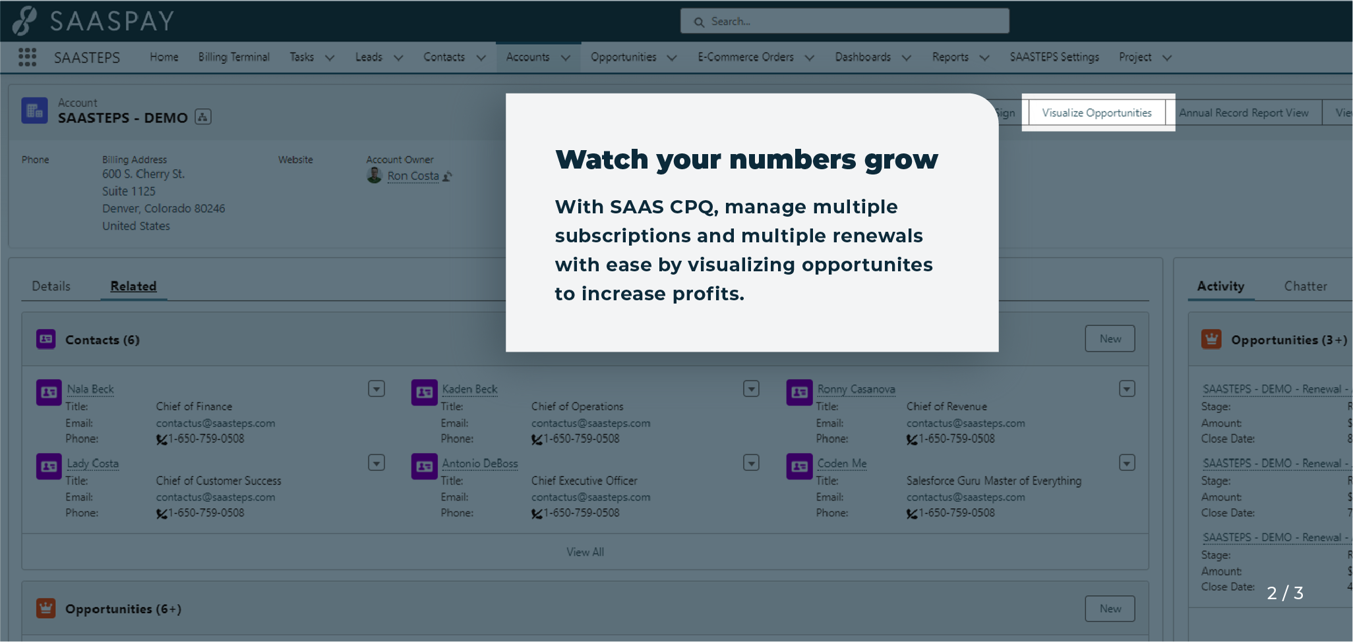The image size is (1353, 642).
Task: Open the Coden Me contact link
Action: pos(842,464)
